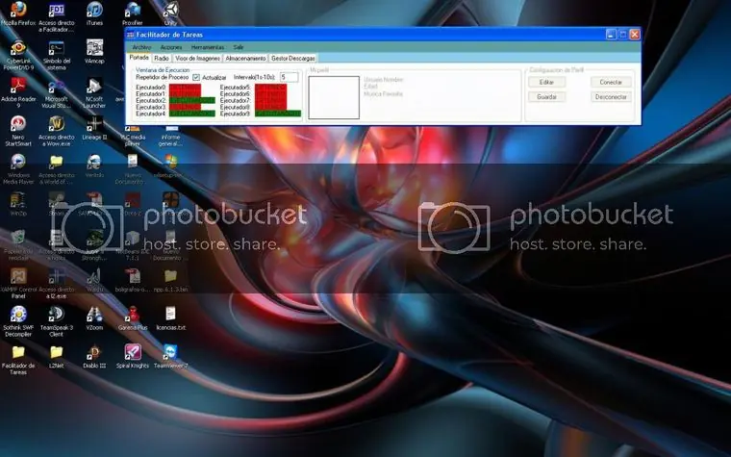Click the Intervalo(1s-10s) input field
The image size is (731, 457).
tap(290, 77)
